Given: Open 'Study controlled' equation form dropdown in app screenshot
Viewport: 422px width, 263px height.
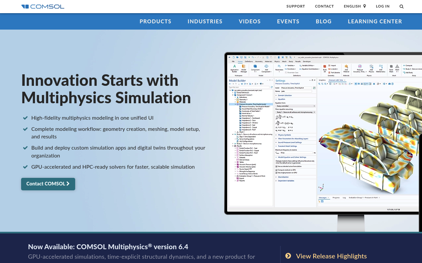Looking at the screenshot, I should click(295, 106).
